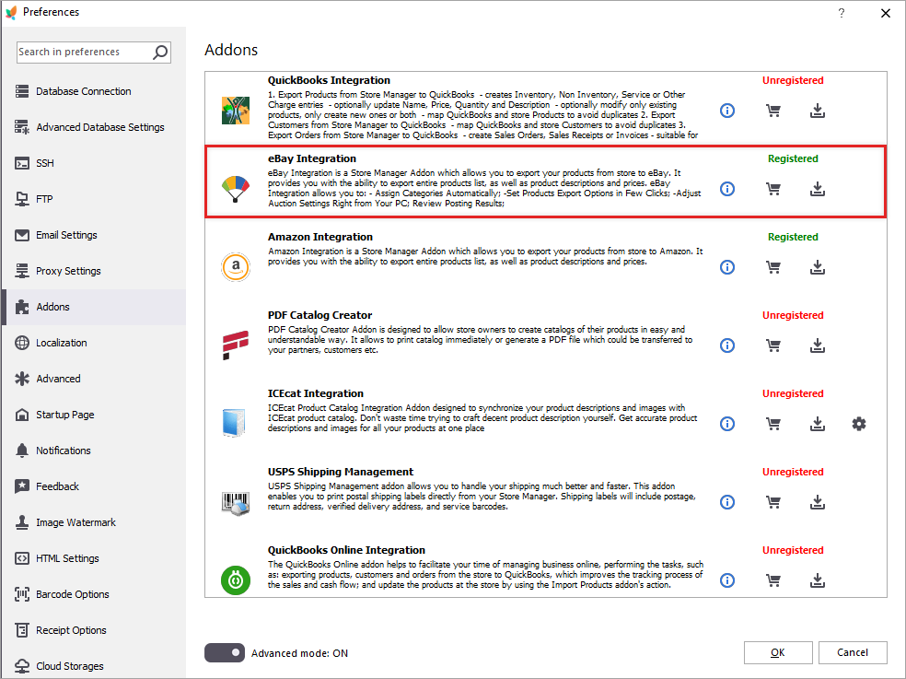Screen dimensions: 906x679
Task: Click the OK button
Action: click(778, 652)
